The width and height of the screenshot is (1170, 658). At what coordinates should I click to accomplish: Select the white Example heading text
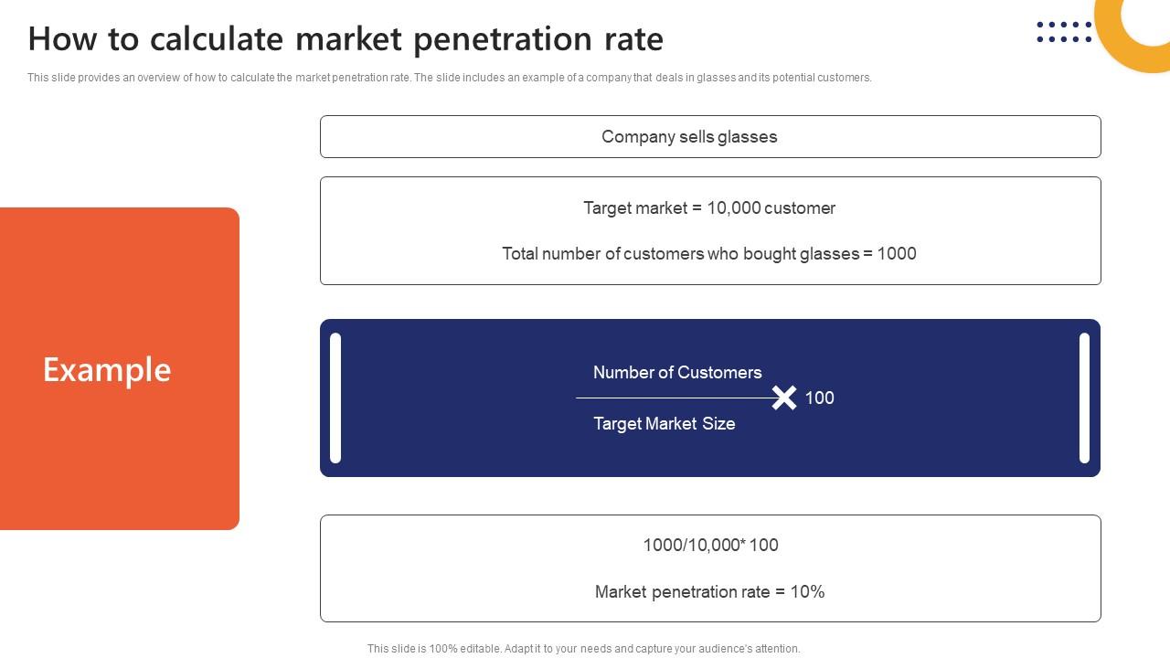[107, 369]
